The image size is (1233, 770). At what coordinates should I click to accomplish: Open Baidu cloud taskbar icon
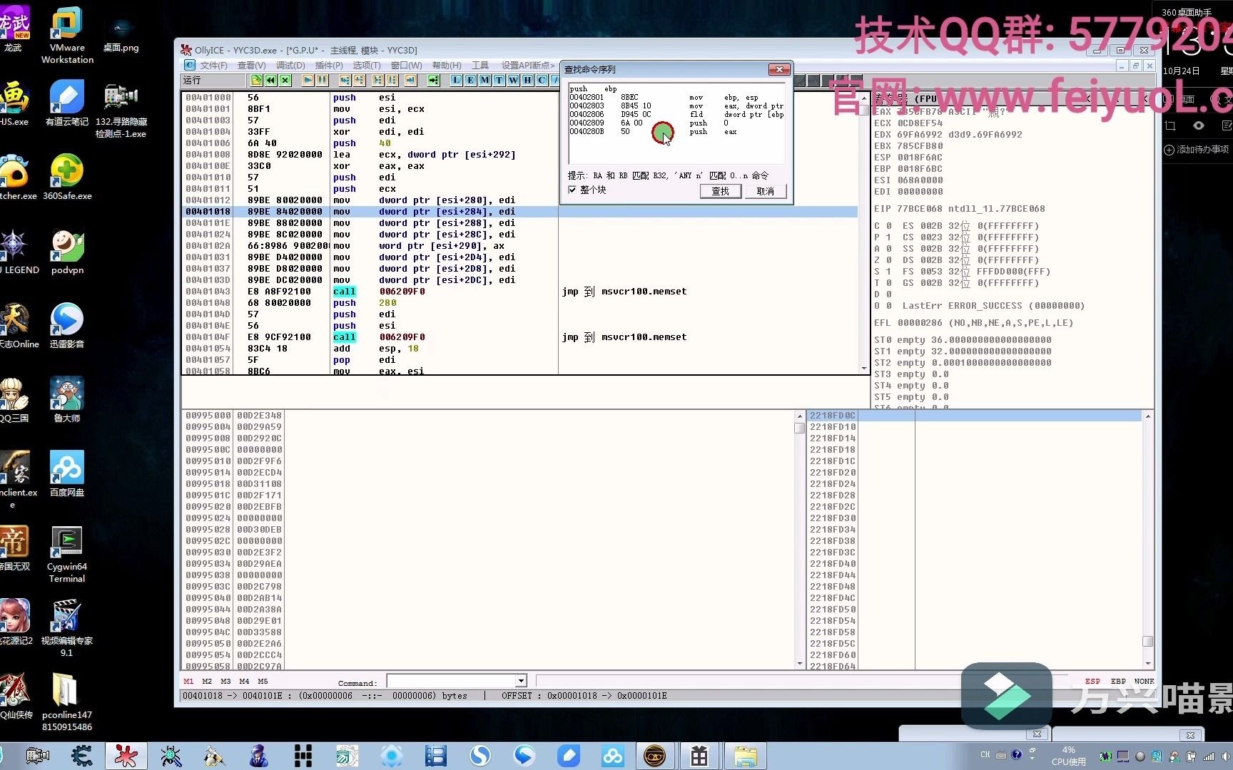point(612,756)
